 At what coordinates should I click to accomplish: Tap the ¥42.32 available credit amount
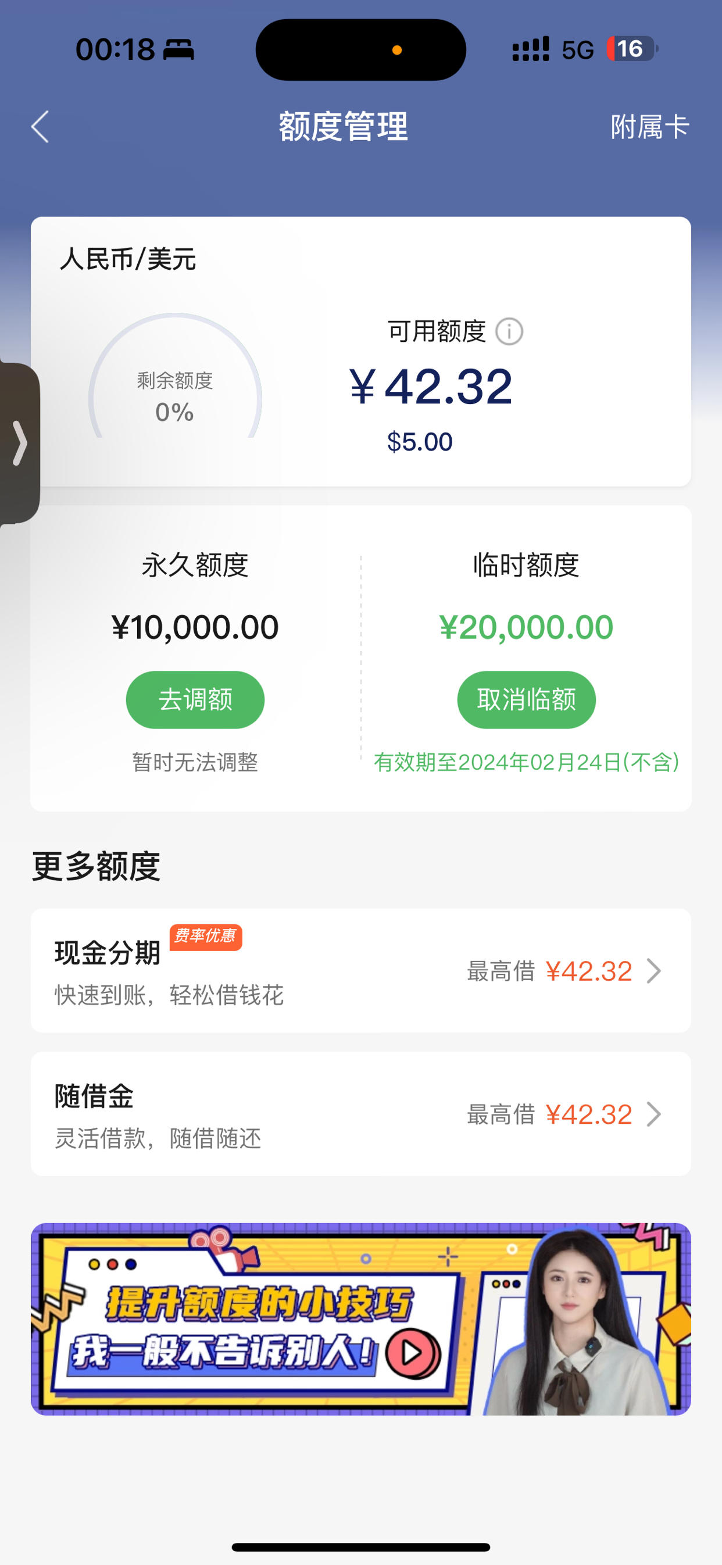click(431, 387)
